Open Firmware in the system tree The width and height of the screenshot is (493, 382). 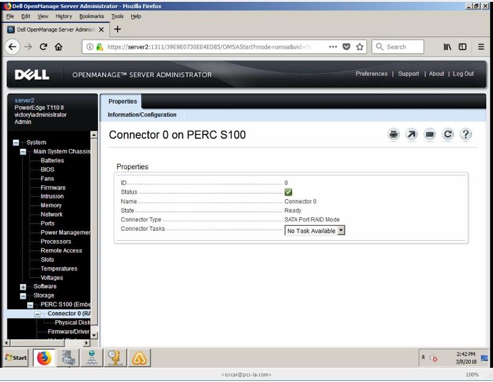coord(53,188)
